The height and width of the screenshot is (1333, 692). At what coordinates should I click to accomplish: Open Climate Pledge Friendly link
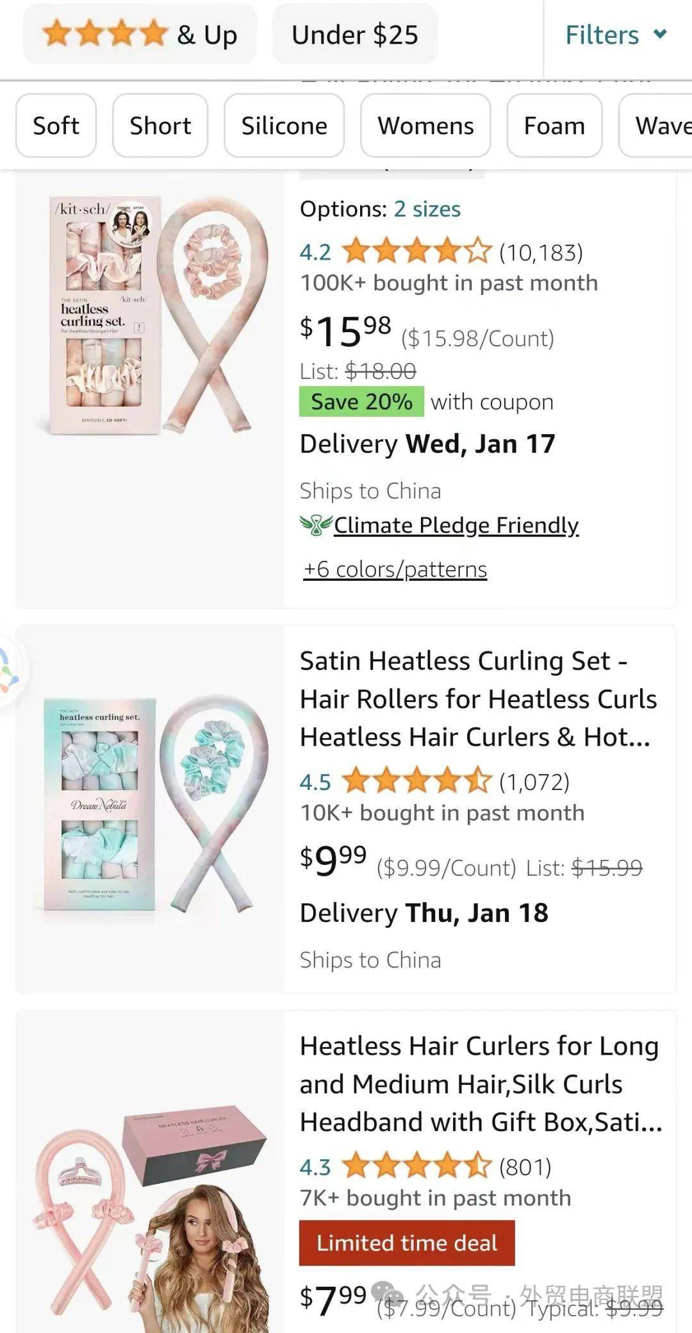point(456,525)
